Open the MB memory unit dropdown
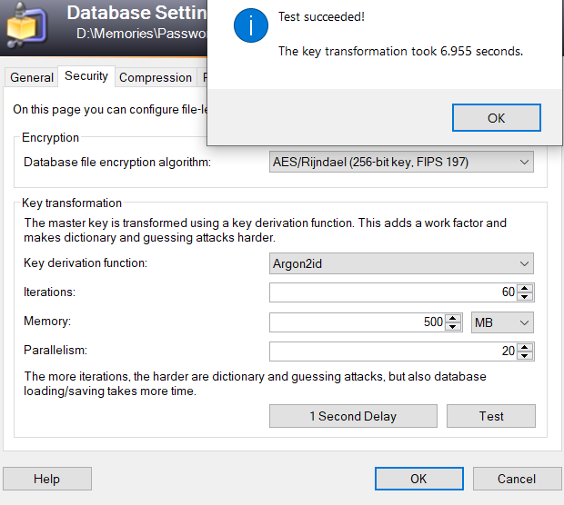Screen dimensions: 564x505 503,322
